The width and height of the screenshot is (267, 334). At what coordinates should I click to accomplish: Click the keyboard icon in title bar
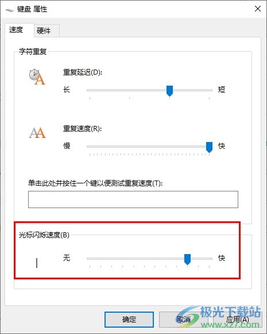(9, 10)
